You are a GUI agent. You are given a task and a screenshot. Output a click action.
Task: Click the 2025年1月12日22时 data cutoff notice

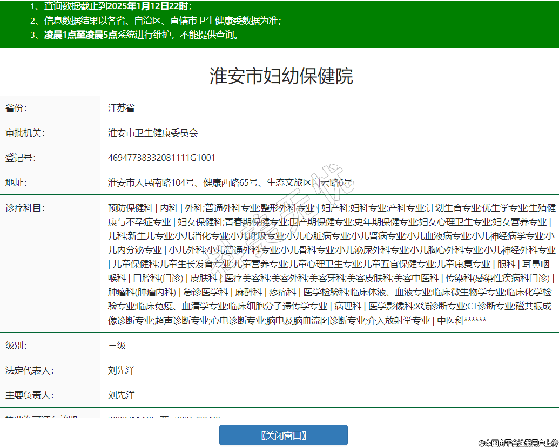pyautogui.click(x=149, y=6)
